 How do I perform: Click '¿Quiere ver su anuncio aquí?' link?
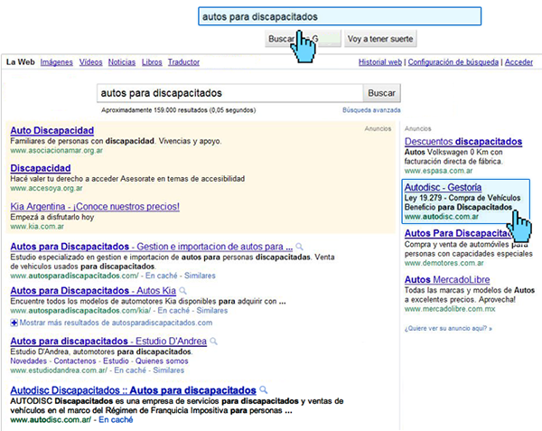point(448,328)
